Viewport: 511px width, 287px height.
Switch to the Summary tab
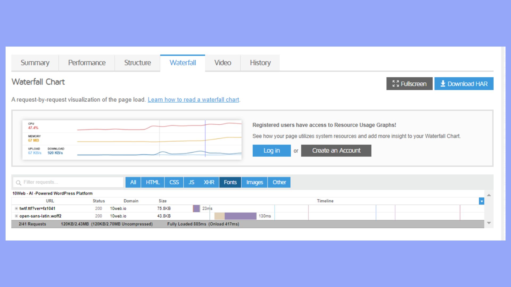coord(35,63)
